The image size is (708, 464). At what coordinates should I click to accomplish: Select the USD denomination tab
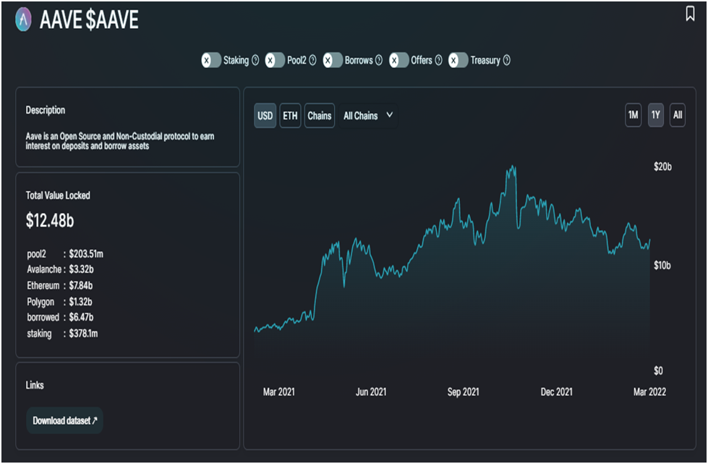click(265, 116)
